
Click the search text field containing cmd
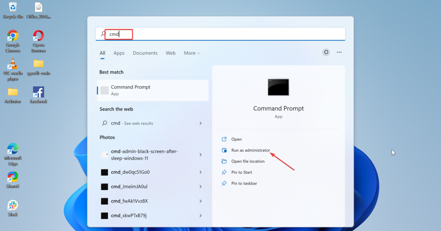pyautogui.click(x=220, y=34)
